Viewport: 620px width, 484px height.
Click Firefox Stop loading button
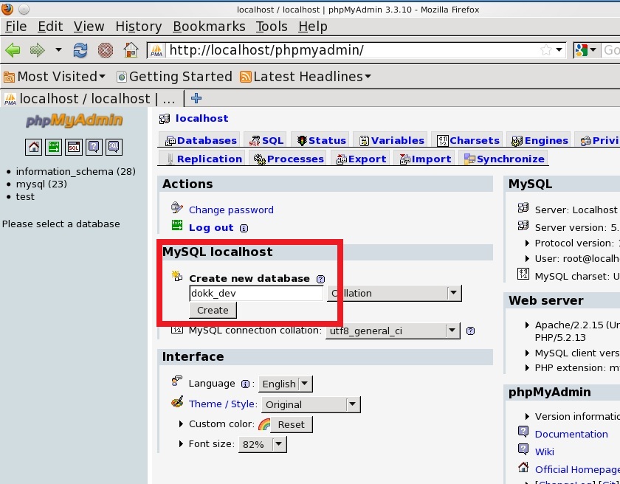coord(106,50)
